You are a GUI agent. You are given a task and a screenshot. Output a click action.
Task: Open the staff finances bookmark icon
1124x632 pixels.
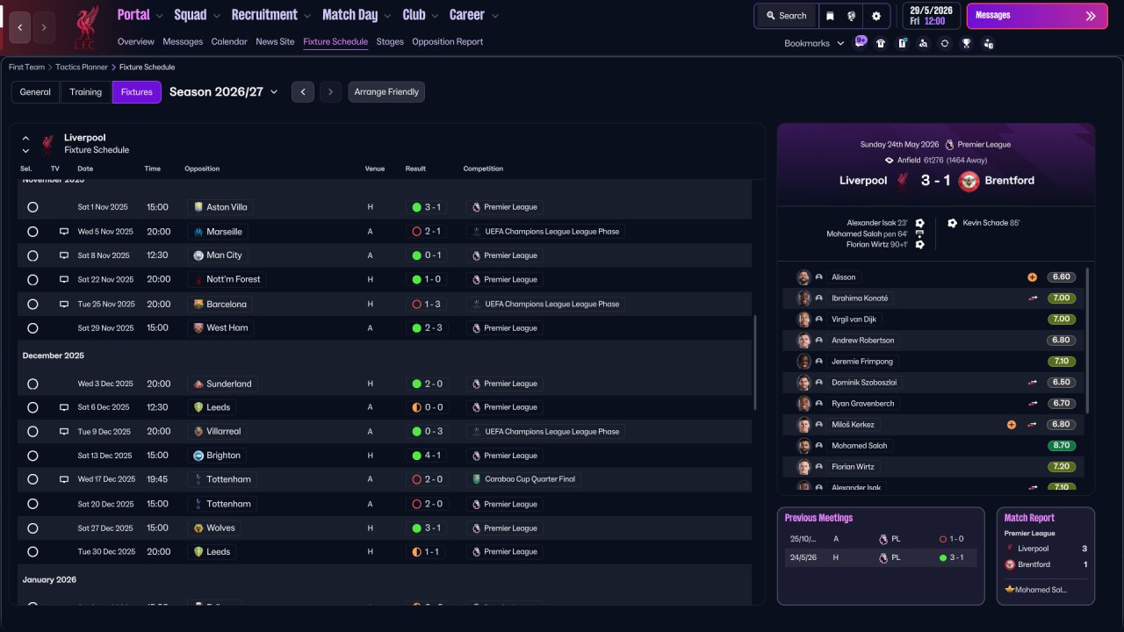988,43
